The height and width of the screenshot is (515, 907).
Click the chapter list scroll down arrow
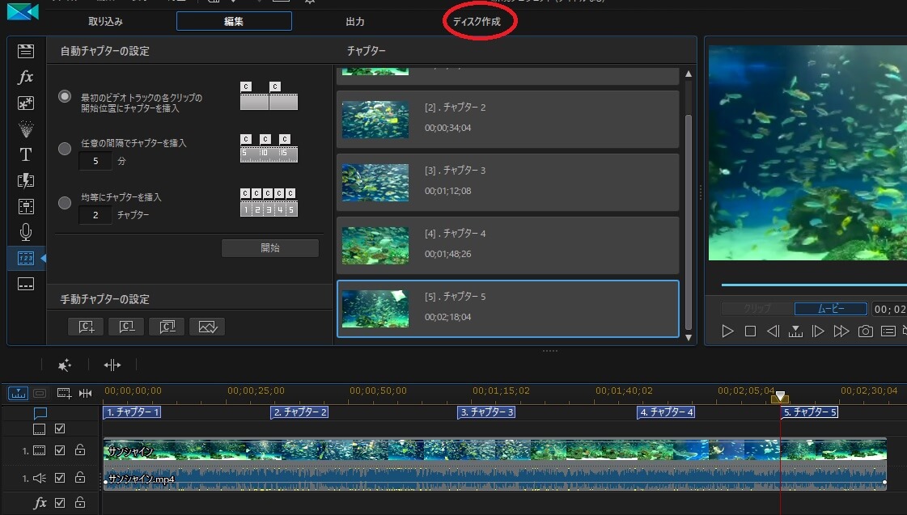click(689, 338)
